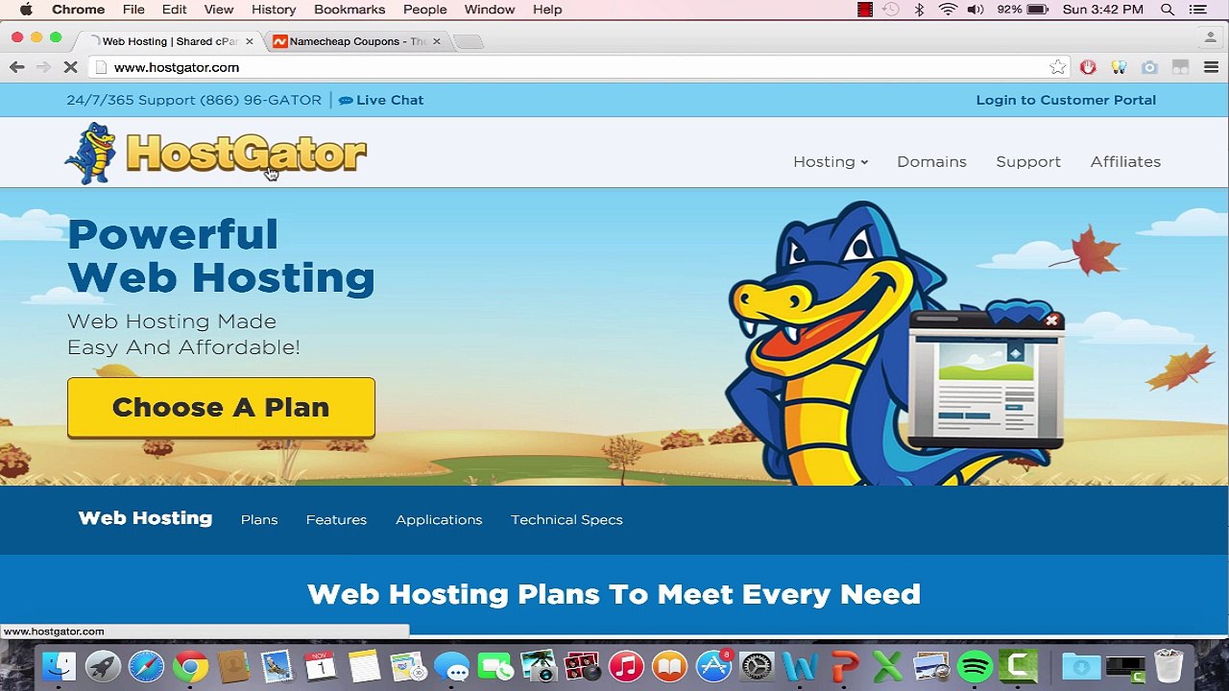Click the Wi-Fi status icon
The image size is (1229, 691).
point(948,10)
